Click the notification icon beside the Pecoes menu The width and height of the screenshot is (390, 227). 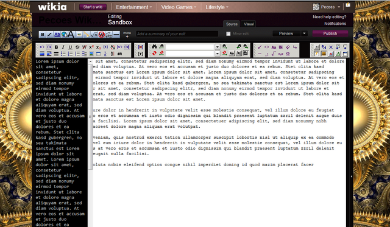tap(348, 5)
